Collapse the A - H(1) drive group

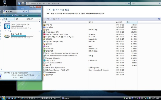coord(39,22)
